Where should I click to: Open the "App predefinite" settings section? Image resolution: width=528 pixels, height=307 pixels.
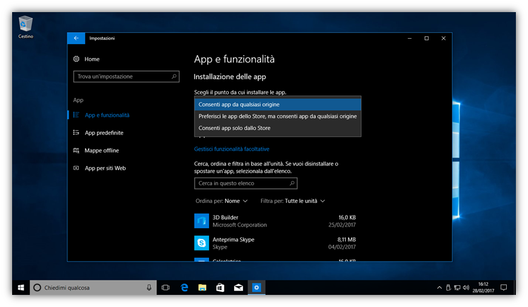pos(104,133)
